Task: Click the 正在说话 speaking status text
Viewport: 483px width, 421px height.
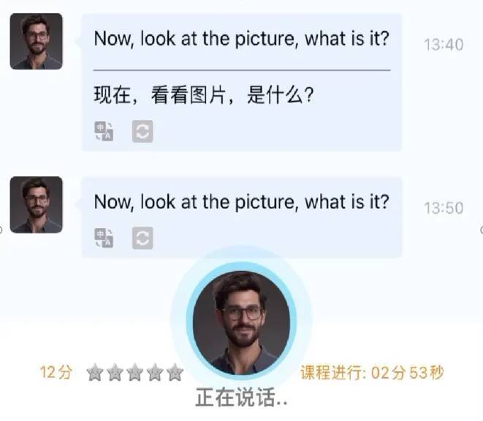Action: pyautogui.click(x=241, y=398)
